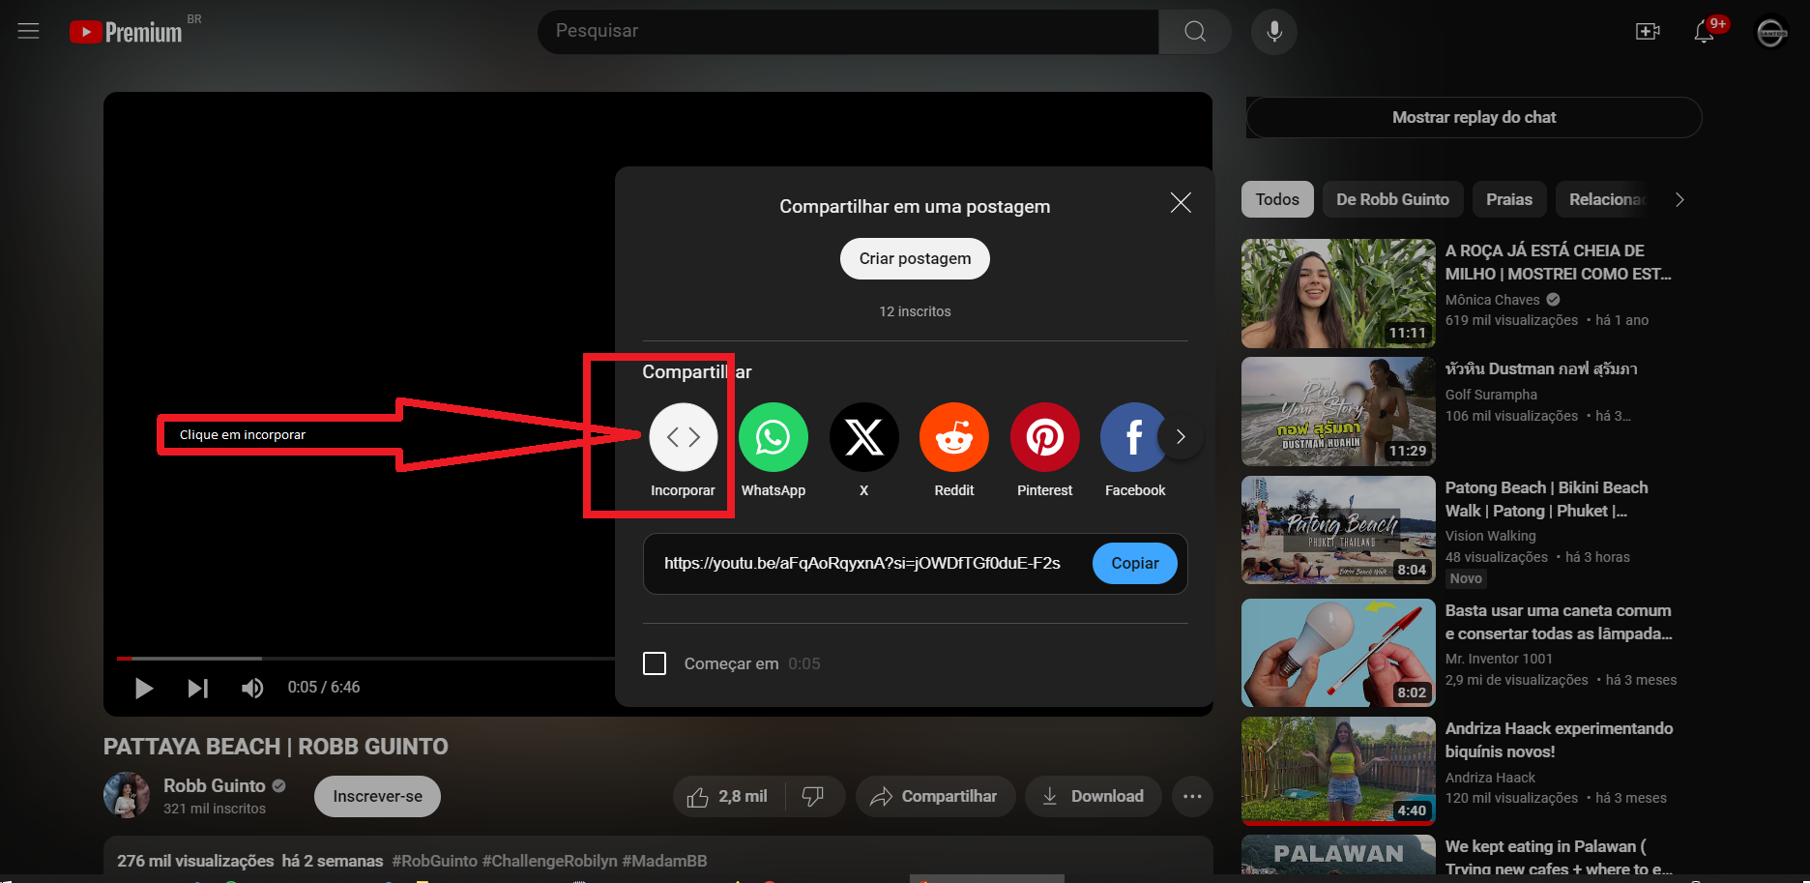This screenshot has width=1810, height=883.
Task: Select the Praias filter chip
Action: [1508, 199]
